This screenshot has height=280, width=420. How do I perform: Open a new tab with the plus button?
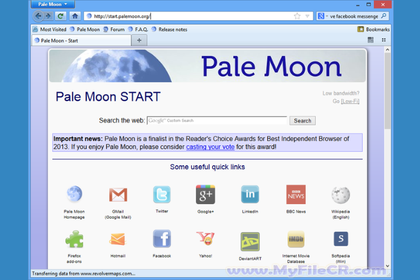pyautogui.click(x=139, y=40)
